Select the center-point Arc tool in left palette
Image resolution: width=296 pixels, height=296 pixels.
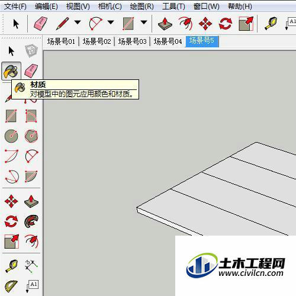pos(11,156)
